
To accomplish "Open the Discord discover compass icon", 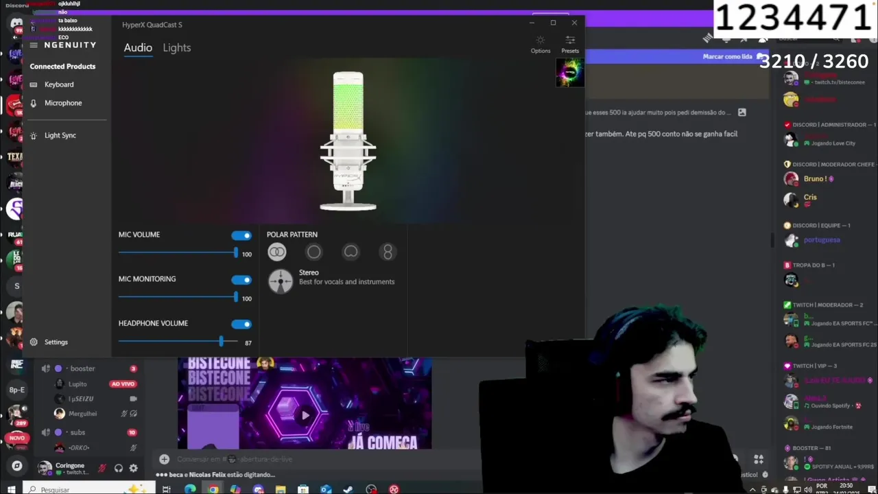I will [17, 466].
